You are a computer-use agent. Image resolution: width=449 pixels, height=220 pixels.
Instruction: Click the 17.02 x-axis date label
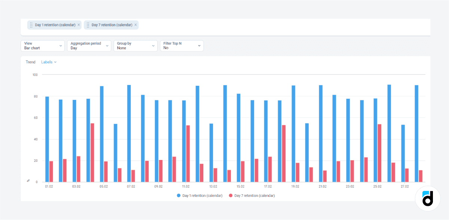[268, 186]
